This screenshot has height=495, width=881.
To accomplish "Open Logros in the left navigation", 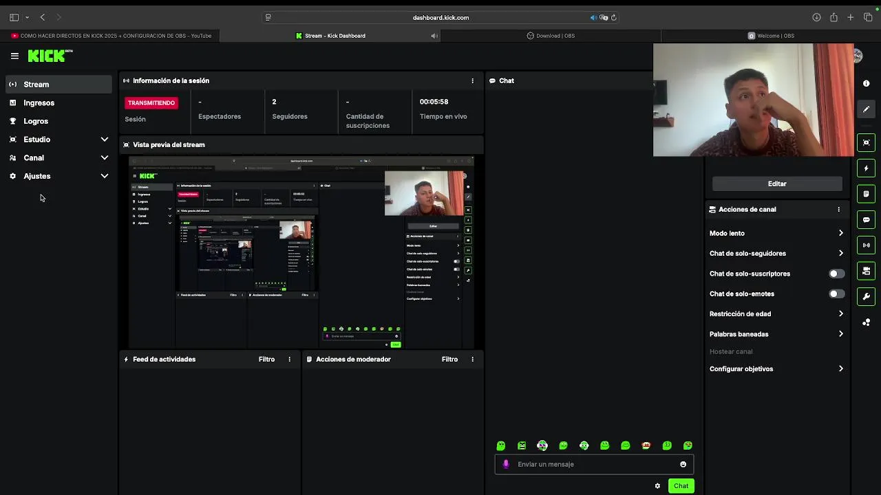I will click(59, 121).
